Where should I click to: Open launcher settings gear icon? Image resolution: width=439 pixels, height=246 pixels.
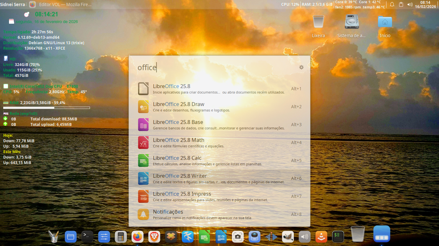click(301, 67)
